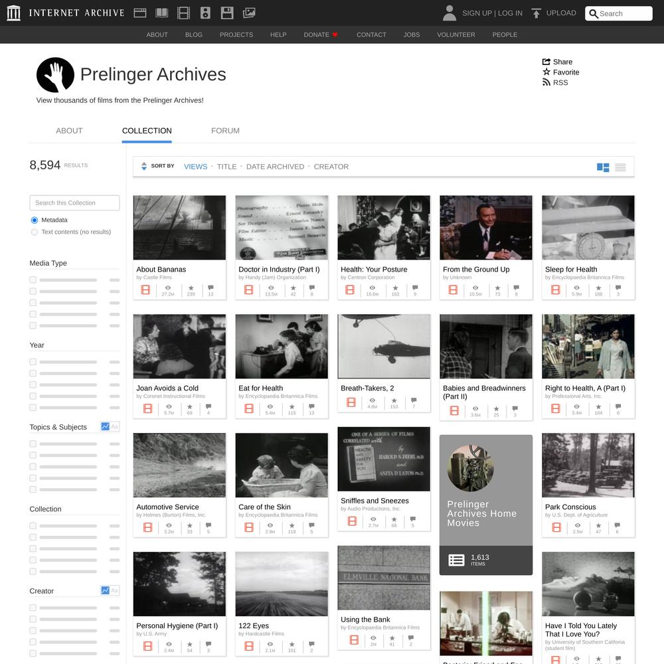Show Creator facet alphabetically
This screenshot has width=664, height=664.
click(x=115, y=590)
